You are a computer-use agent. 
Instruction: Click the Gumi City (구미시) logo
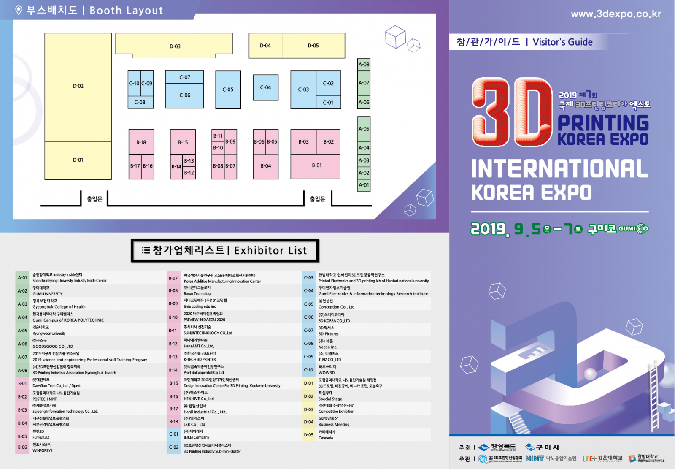(542, 447)
